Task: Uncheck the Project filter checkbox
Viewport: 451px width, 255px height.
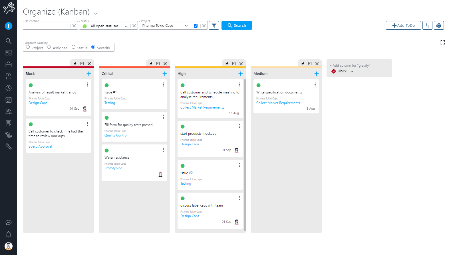Action: tap(196, 26)
